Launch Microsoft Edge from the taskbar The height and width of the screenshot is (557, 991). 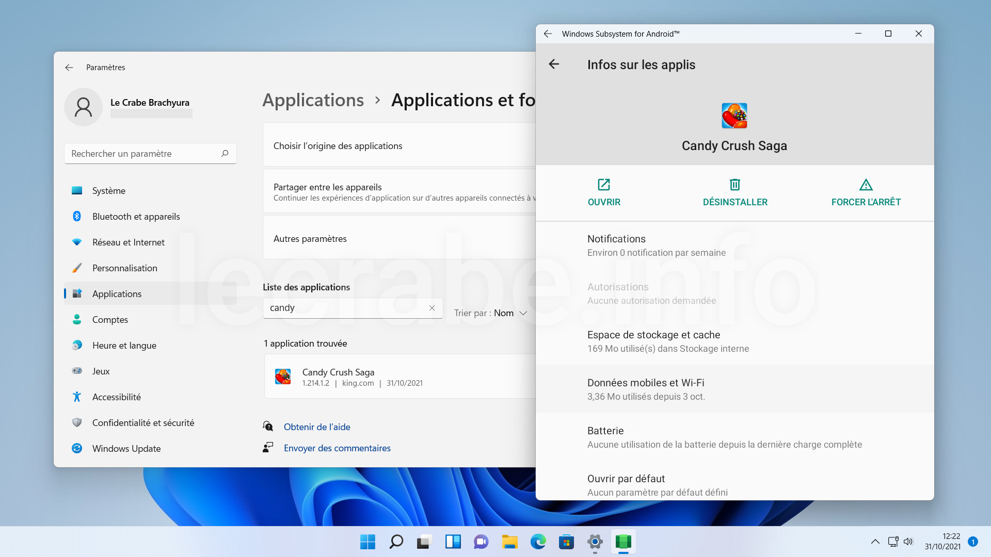click(538, 542)
